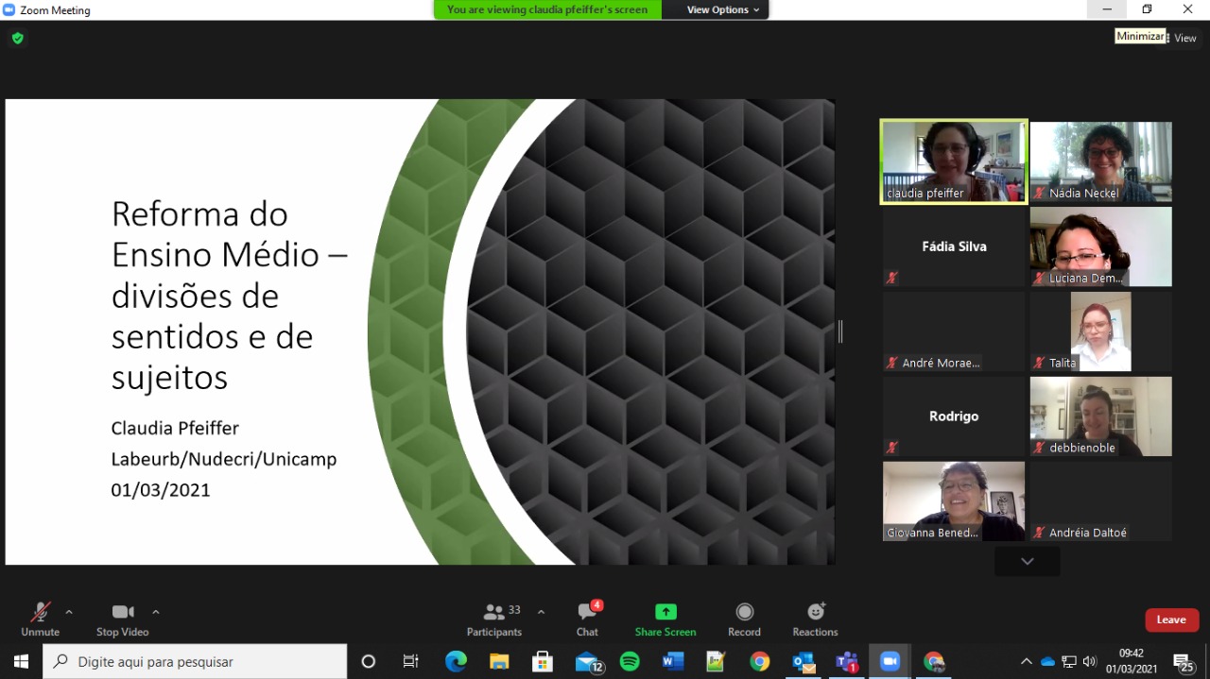The image size is (1210, 679).
Task: Open Spotify from the taskbar
Action: tap(630, 662)
